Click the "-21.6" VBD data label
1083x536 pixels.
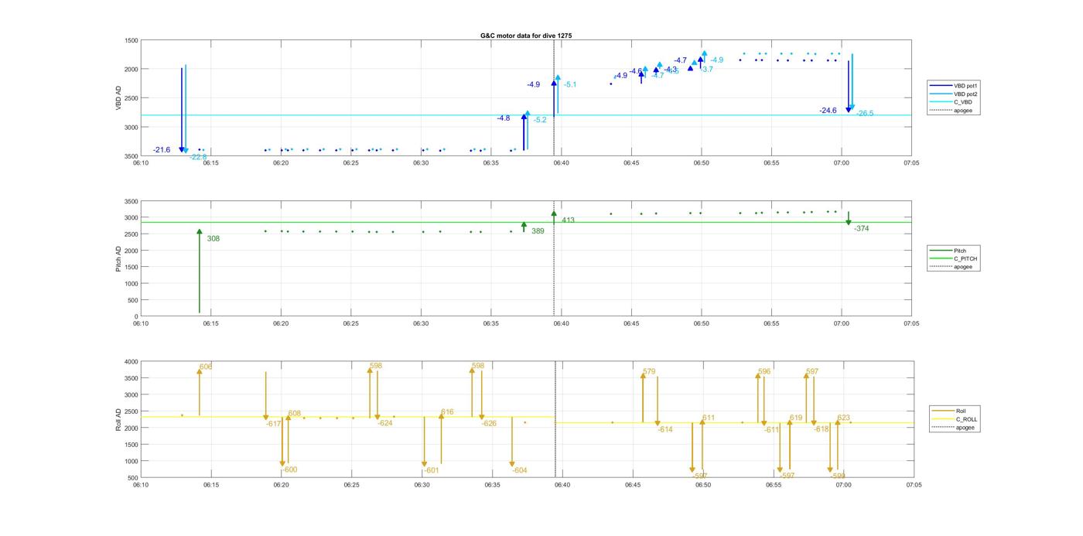[x=162, y=150]
